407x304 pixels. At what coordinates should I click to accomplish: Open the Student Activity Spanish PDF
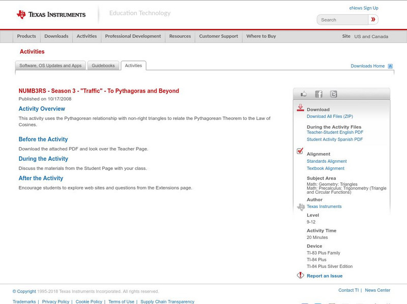[335, 139]
